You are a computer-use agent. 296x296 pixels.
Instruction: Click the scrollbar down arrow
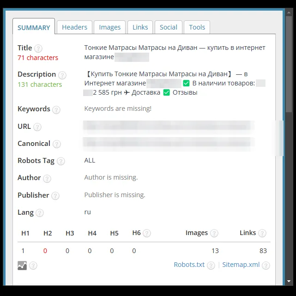coord(289,281)
